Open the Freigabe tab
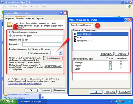This screenshot has width=133, height=104. [20, 18]
